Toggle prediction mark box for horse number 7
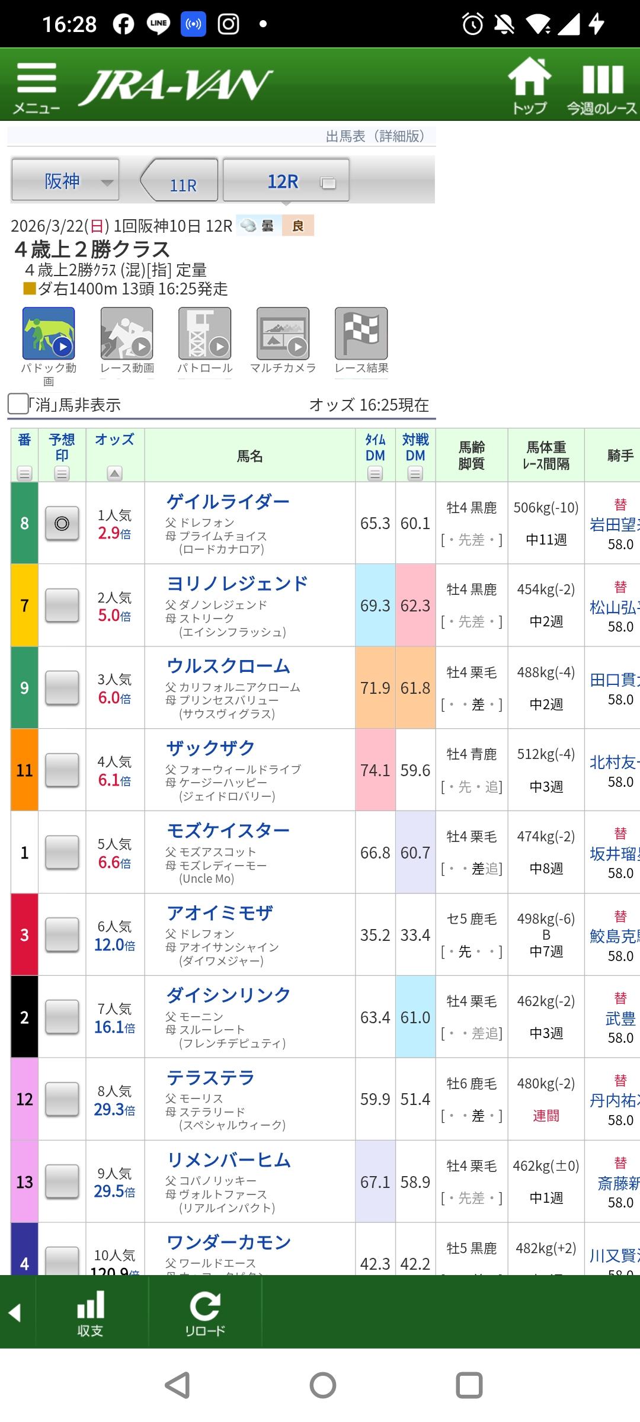 pyautogui.click(x=62, y=606)
